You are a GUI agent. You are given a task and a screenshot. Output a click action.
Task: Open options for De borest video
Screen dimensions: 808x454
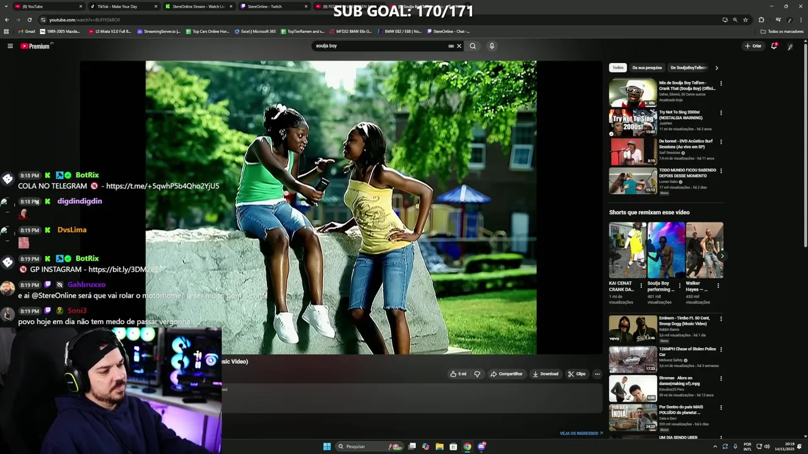point(721,141)
